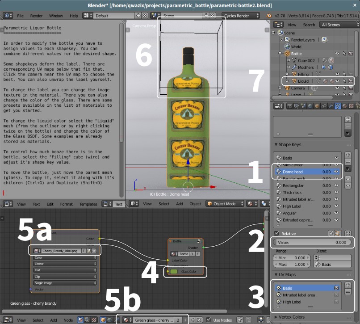Open the Render menu

click(x=36, y=15)
